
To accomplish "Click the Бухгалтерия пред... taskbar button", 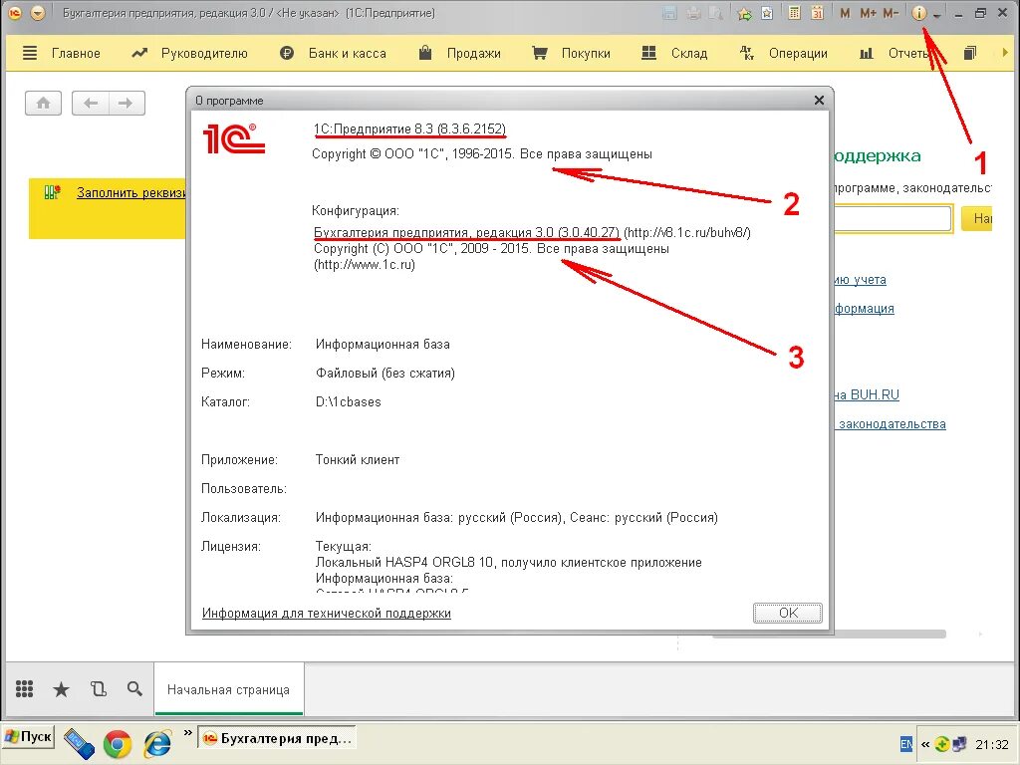I will pos(277,738).
